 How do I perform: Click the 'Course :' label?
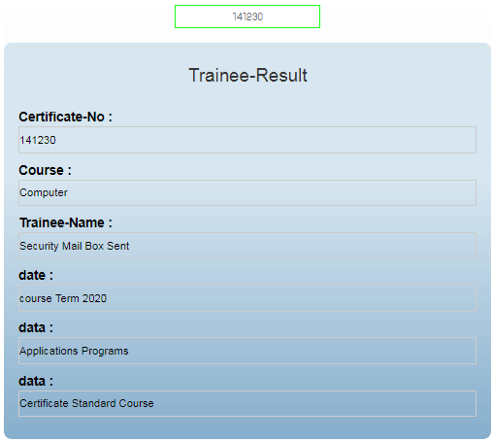pos(45,170)
